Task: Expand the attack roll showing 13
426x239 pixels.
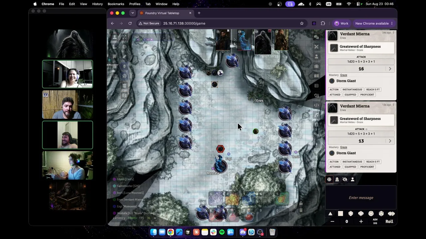Action: pos(390,141)
